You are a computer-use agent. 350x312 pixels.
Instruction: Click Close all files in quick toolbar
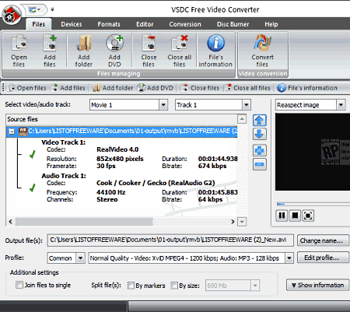[x=247, y=88]
